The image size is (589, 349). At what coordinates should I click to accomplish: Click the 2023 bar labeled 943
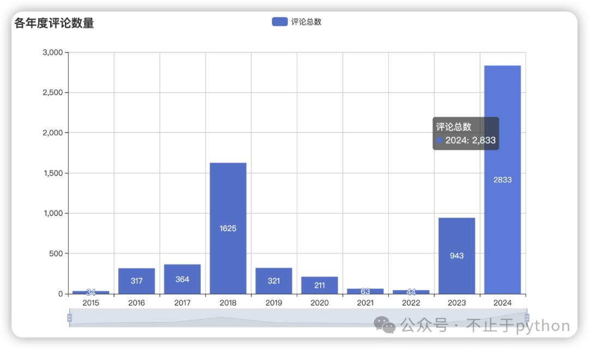(x=456, y=256)
